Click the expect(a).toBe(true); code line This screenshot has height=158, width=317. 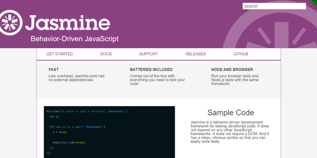point(69,143)
